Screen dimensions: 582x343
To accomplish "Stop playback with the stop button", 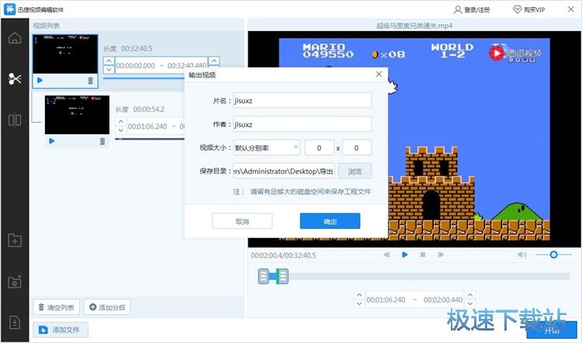I will pyautogui.click(x=423, y=255).
